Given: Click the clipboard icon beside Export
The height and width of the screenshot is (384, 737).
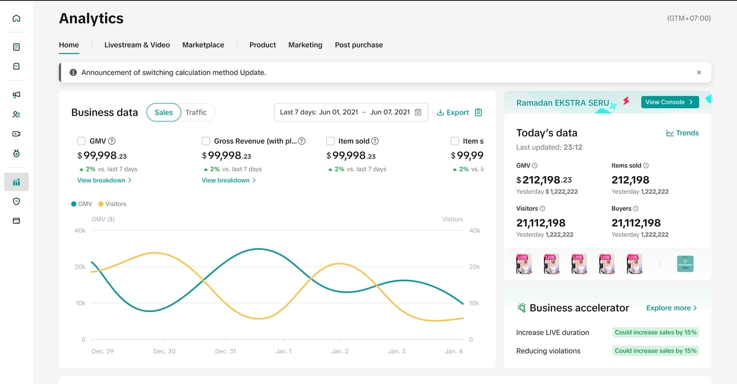Looking at the screenshot, I should pos(478,112).
